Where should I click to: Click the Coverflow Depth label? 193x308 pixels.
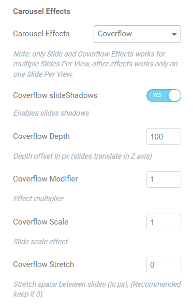(41, 136)
